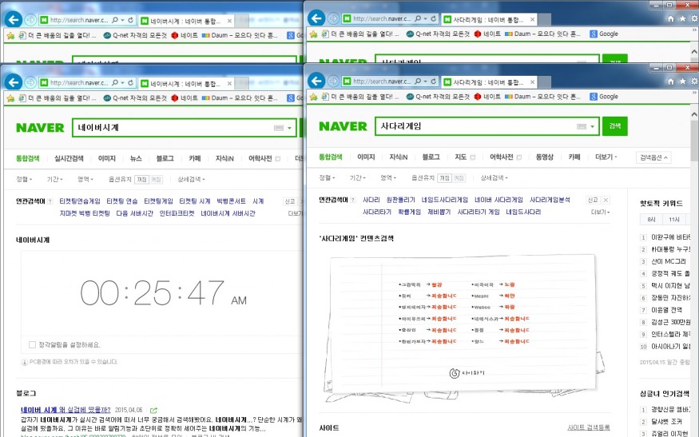
Task: Click the favorites star beside front window's gear
Action: (681, 81)
